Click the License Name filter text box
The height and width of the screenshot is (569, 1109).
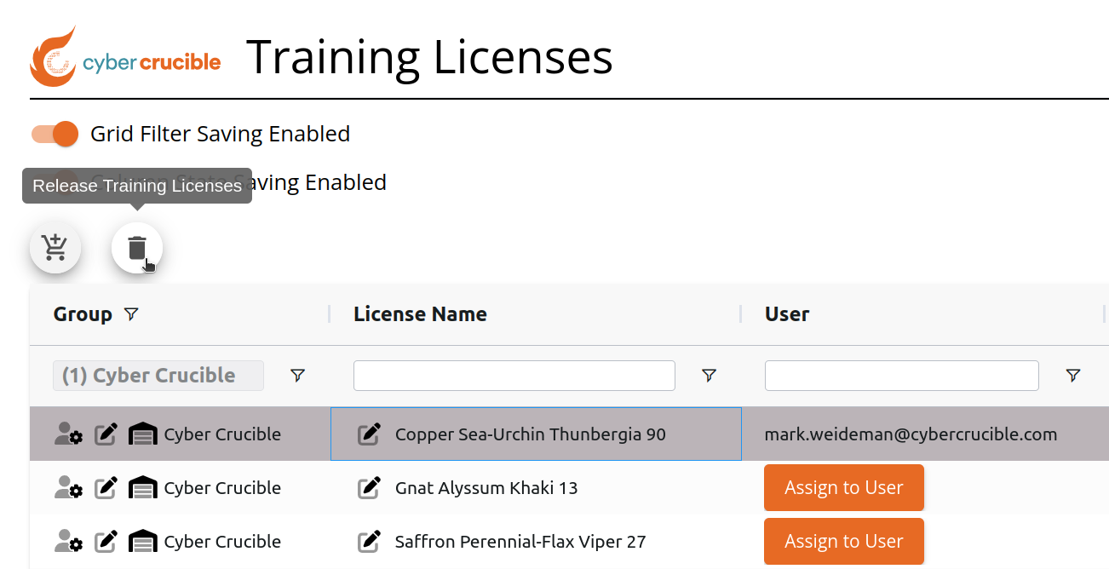tap(514, 375)
